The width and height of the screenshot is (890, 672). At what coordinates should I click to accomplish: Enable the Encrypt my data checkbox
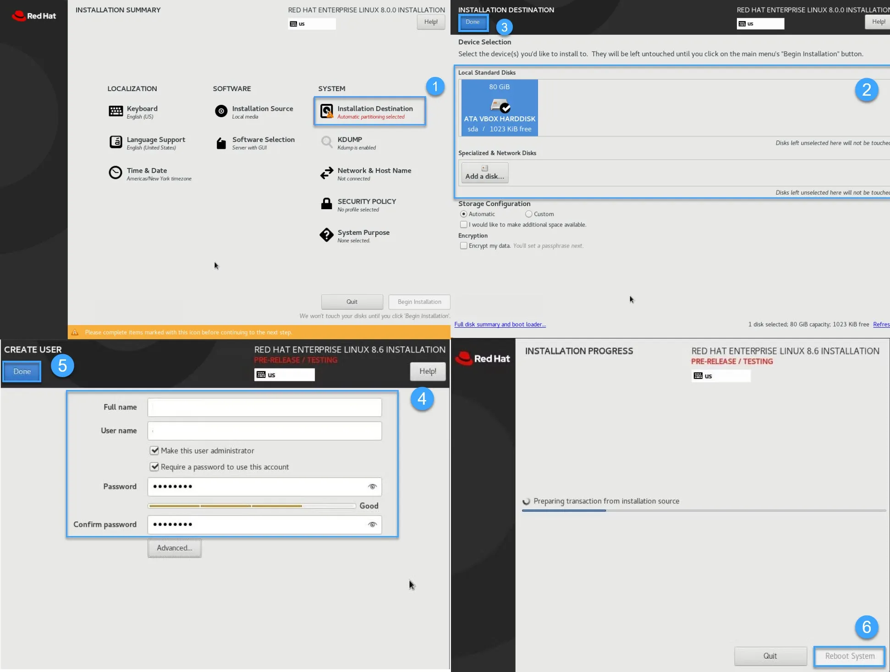(x=463, y=246)
